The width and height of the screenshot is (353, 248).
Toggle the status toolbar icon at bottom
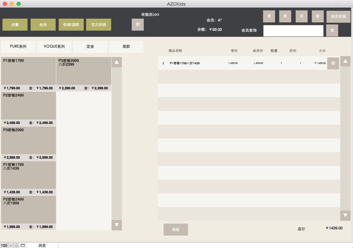coord(23,246)
